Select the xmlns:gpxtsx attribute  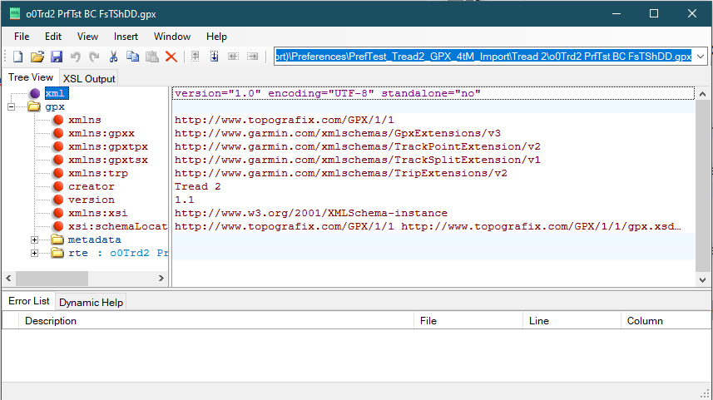point(108,160)
